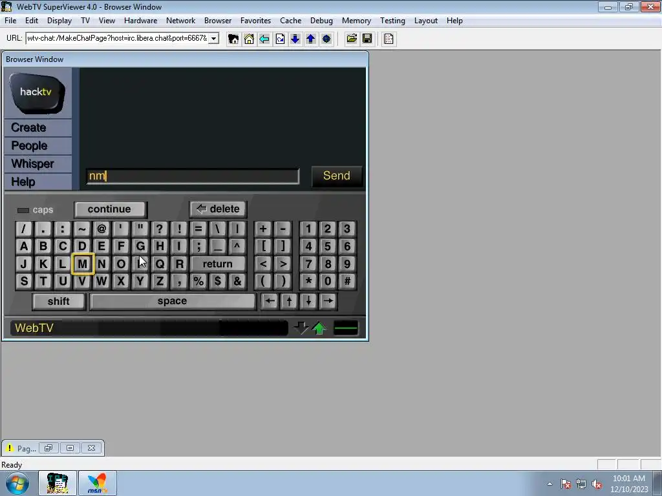Show hidden tray icons

(x=550, y=484)
